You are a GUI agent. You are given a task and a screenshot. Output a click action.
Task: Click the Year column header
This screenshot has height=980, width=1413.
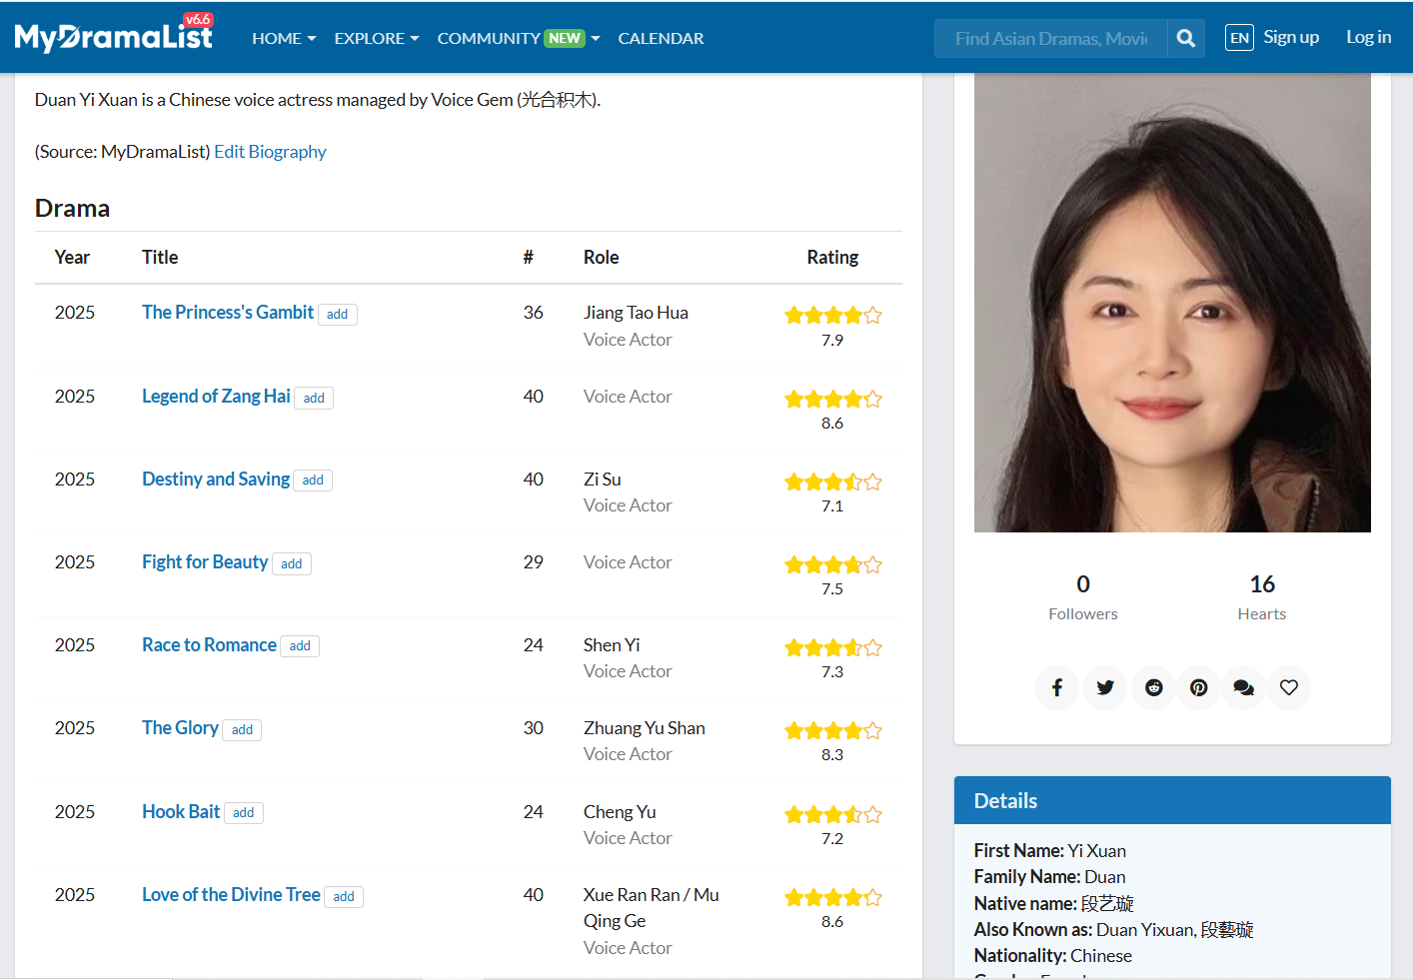click(x=72, y=258)
